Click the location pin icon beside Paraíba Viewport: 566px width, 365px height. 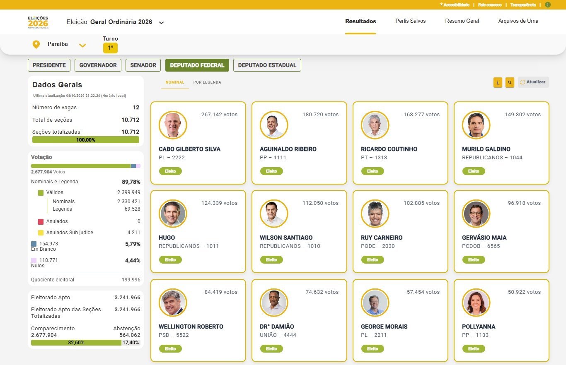coord(36,44)
